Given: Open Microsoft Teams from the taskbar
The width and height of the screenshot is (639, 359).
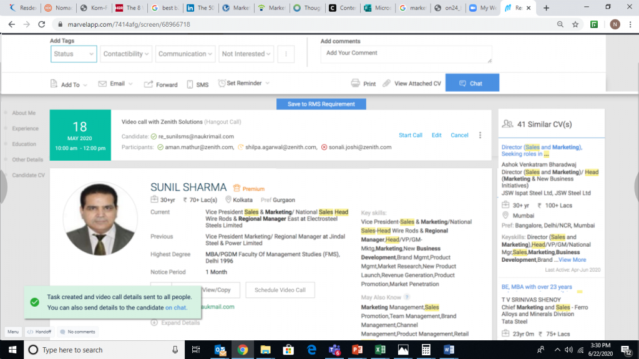Looking at the screenshot, I should [334, 350].
